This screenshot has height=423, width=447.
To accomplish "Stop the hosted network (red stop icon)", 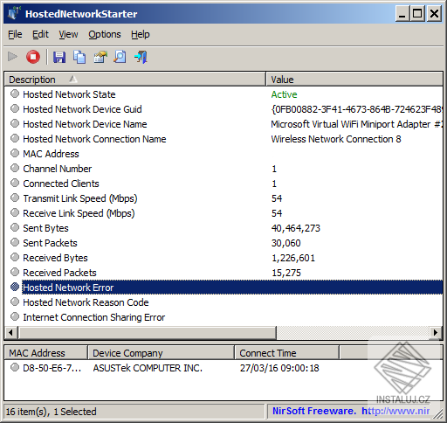I will tap(33, 57).
